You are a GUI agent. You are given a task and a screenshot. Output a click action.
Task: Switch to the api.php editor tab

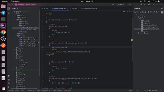tap(45, 8)
